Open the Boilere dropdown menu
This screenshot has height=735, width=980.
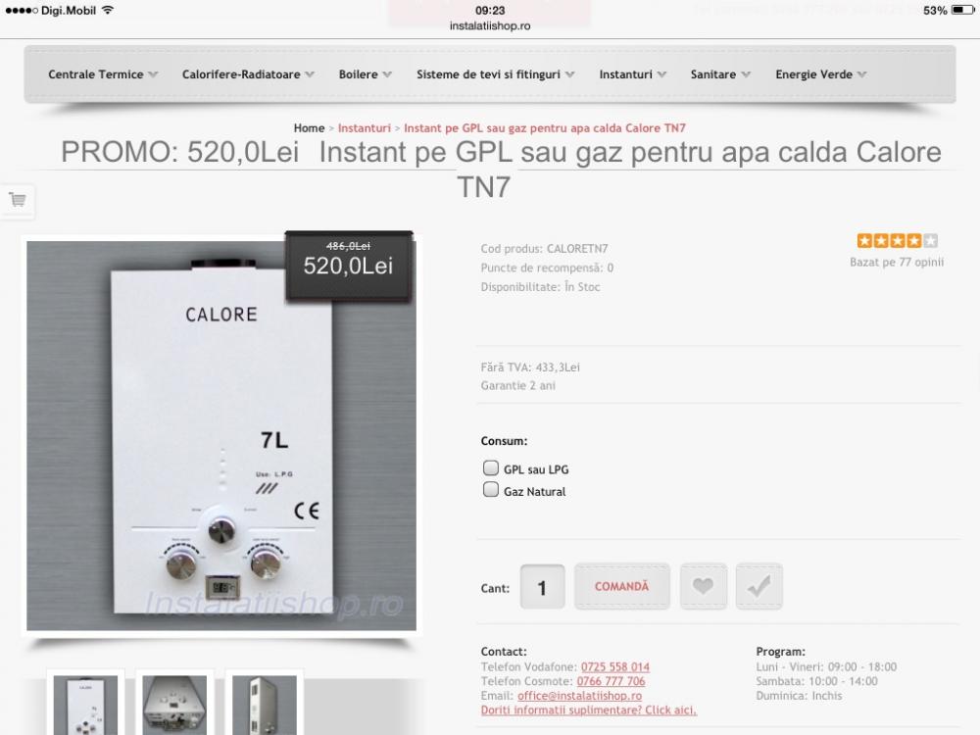click(x=366, y=74)
